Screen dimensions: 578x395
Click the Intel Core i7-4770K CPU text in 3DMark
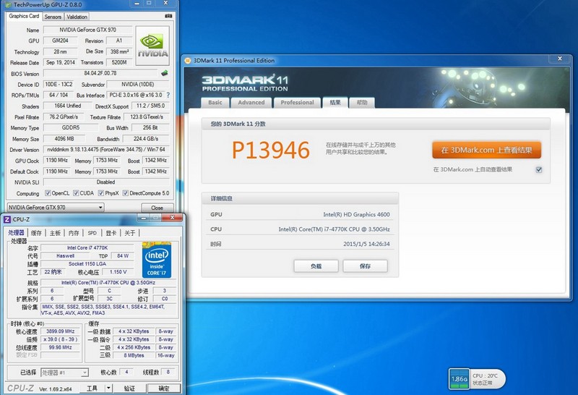(x=334, y=229)
